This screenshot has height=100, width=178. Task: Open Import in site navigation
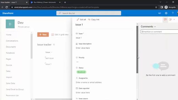(x=9, y=77)
